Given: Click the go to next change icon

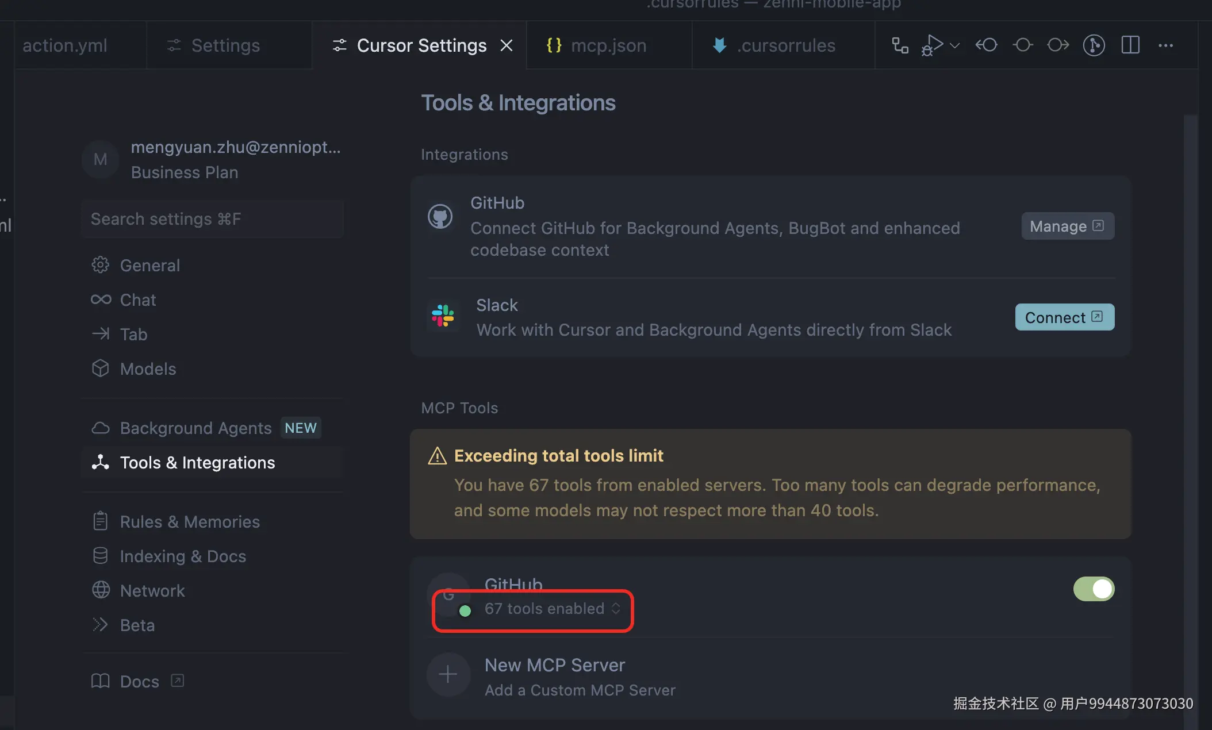Looking at the screenshot, I should [1058, 45].
